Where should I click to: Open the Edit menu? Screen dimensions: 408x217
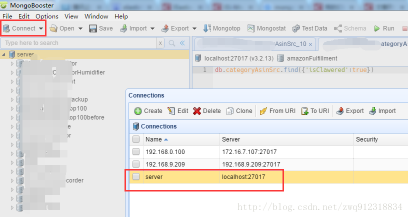(24, 16)
